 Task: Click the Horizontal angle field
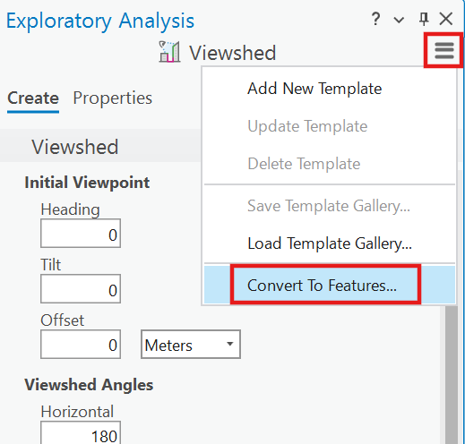pyautogui.click(x=81, y=432)
